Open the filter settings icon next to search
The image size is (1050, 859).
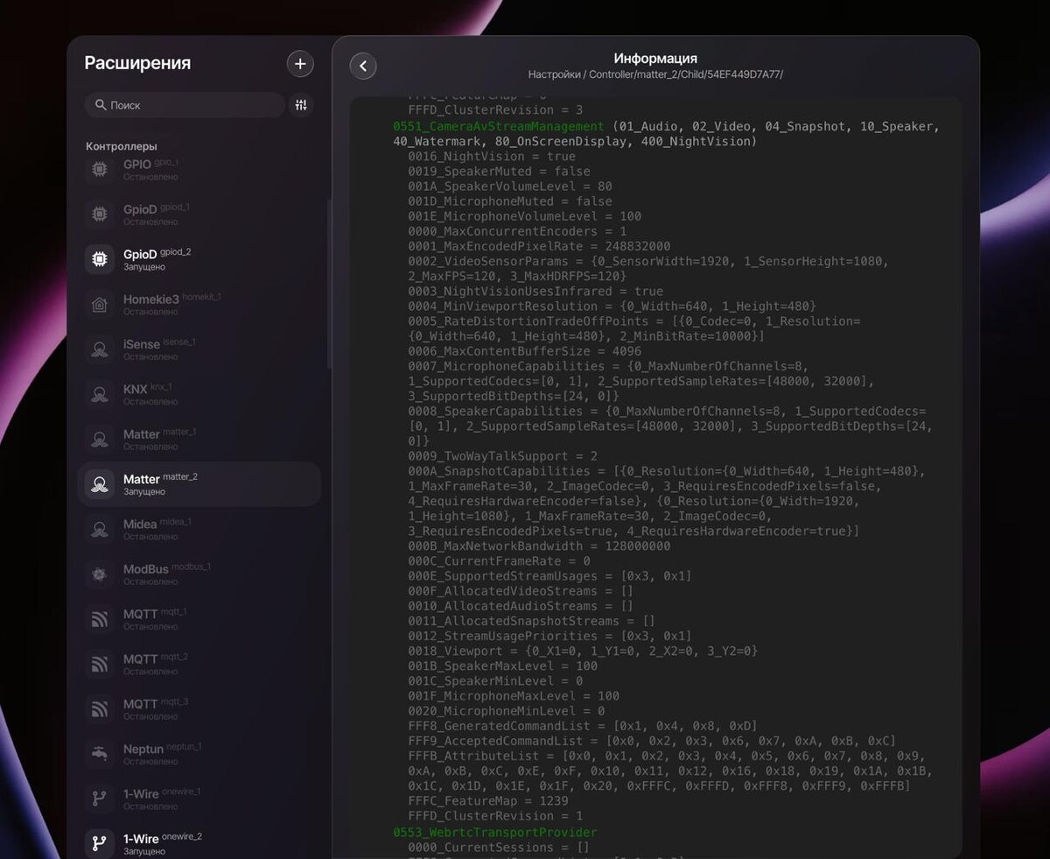tap(301, 105)
